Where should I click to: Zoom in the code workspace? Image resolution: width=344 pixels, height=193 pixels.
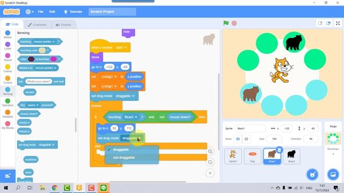pos(210,151)
